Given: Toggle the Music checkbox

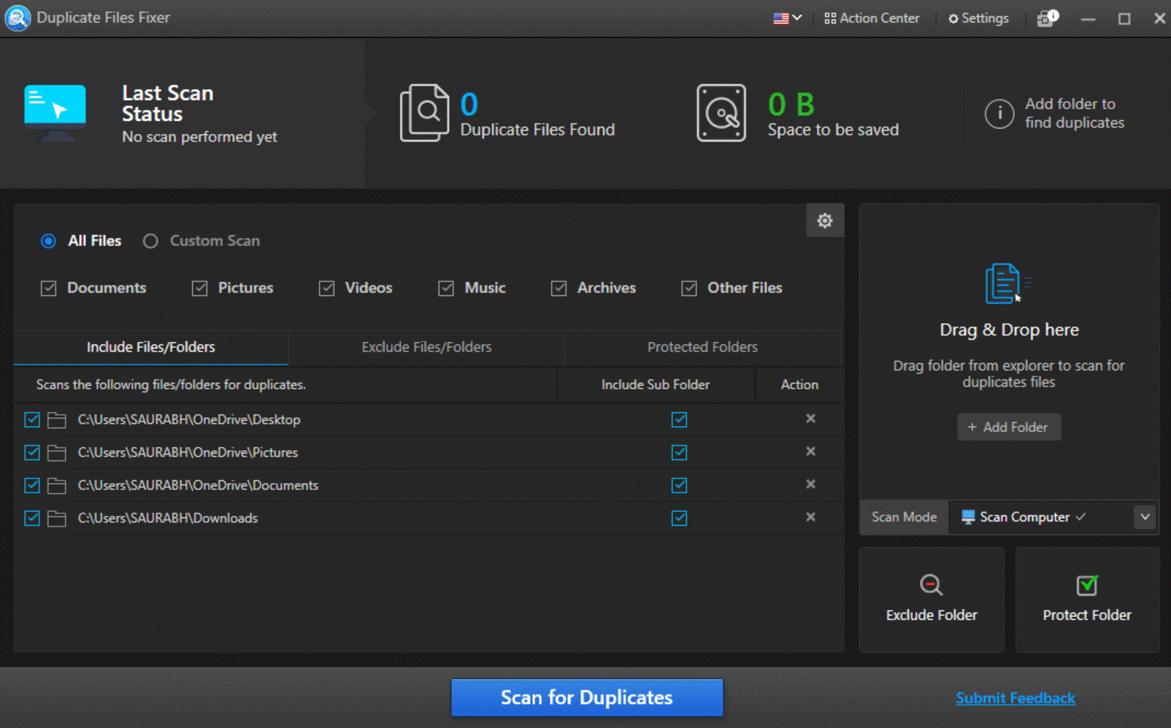Looking at the screenshot, I should pos(446,288).
